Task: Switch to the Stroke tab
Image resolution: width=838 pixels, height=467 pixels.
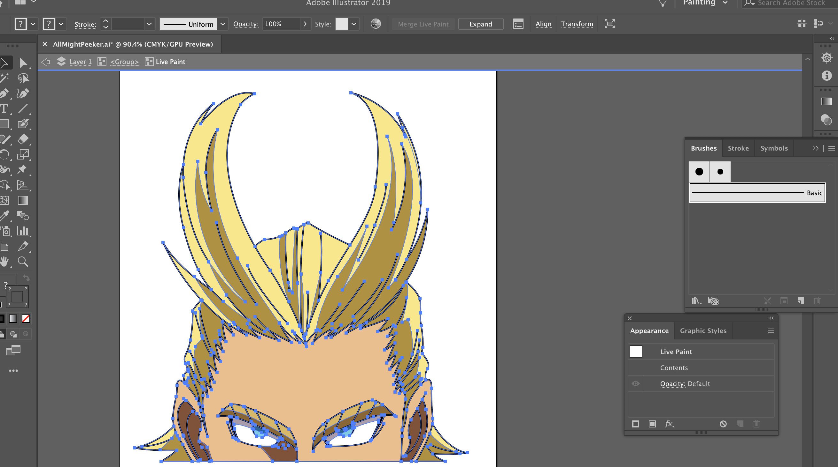Action: click(738, 148)
